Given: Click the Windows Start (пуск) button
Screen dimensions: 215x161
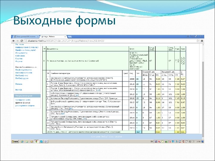Looking at the screenshot, I should (15, 141).
